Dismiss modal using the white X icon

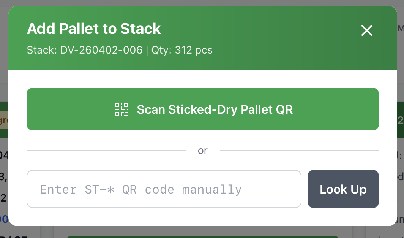coord(366,30)
